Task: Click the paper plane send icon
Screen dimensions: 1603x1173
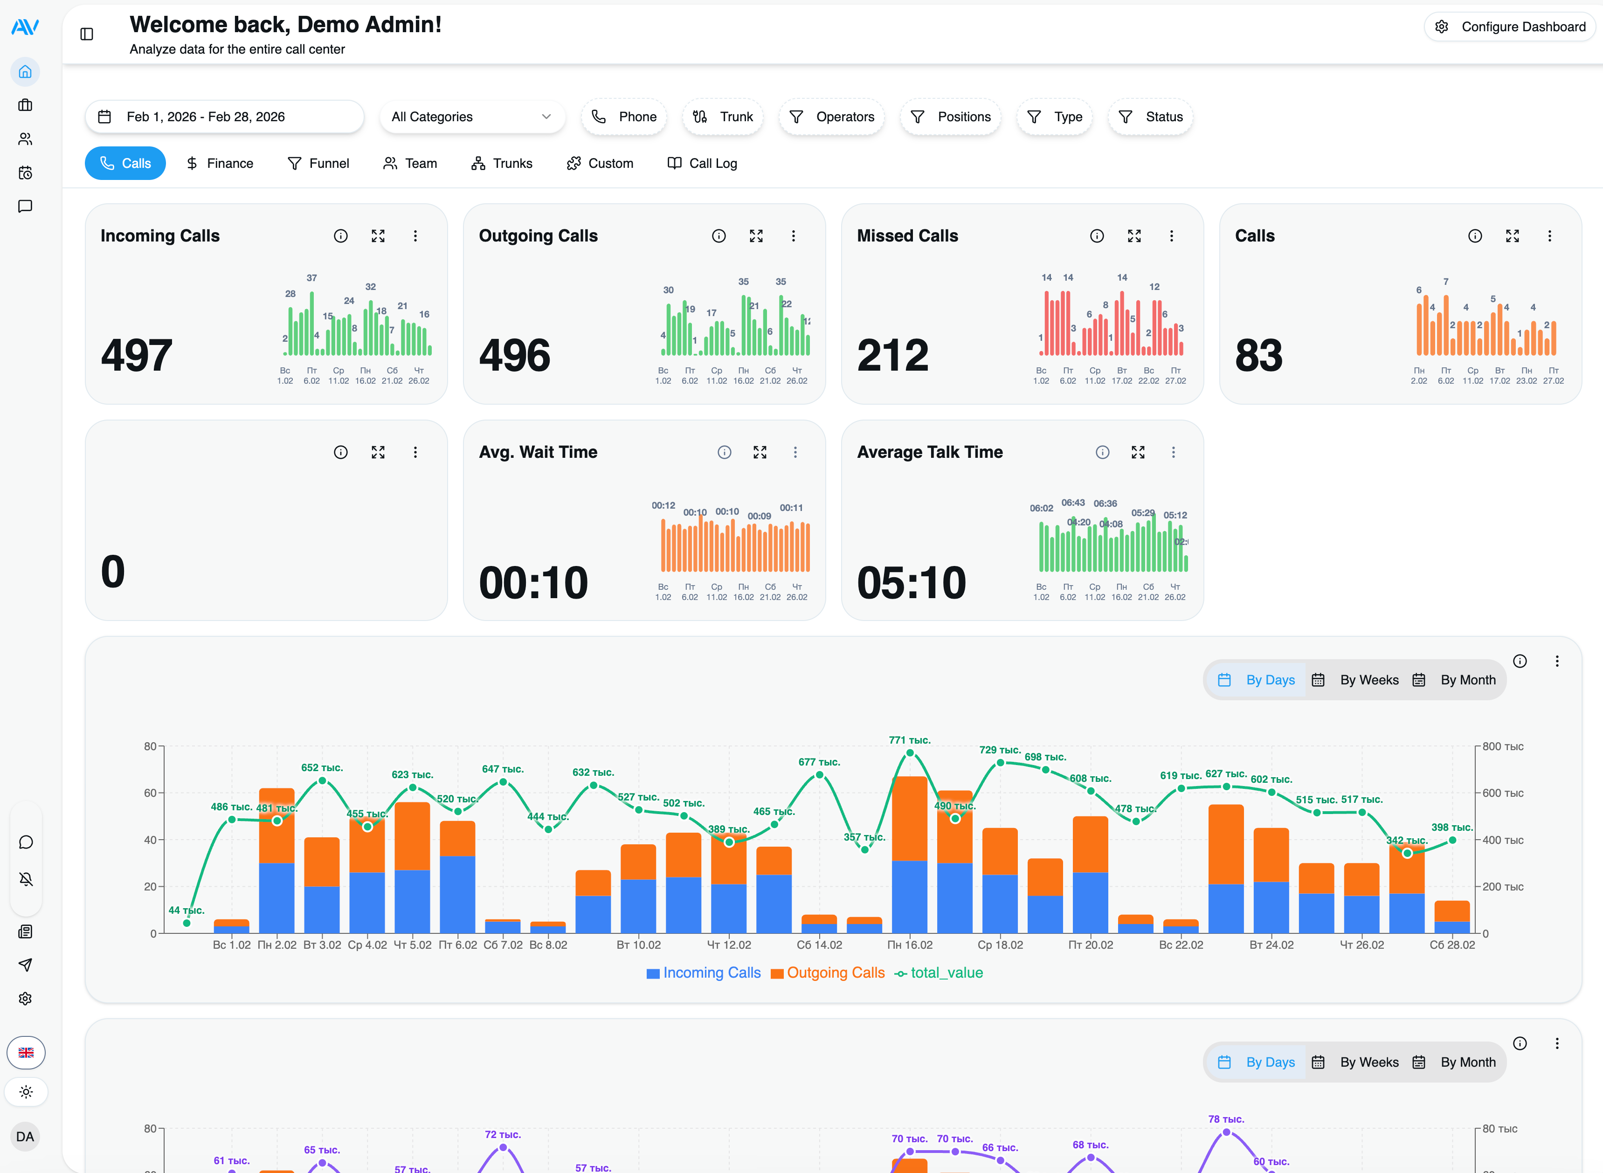Action: pyautogui.click(x=26, y=965)
